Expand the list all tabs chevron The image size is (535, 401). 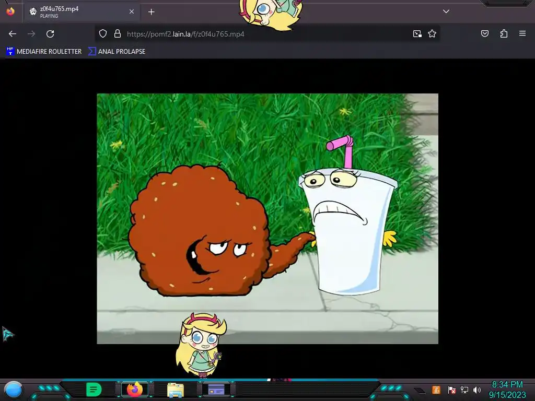pyautogui.click(x=446, y=11)
